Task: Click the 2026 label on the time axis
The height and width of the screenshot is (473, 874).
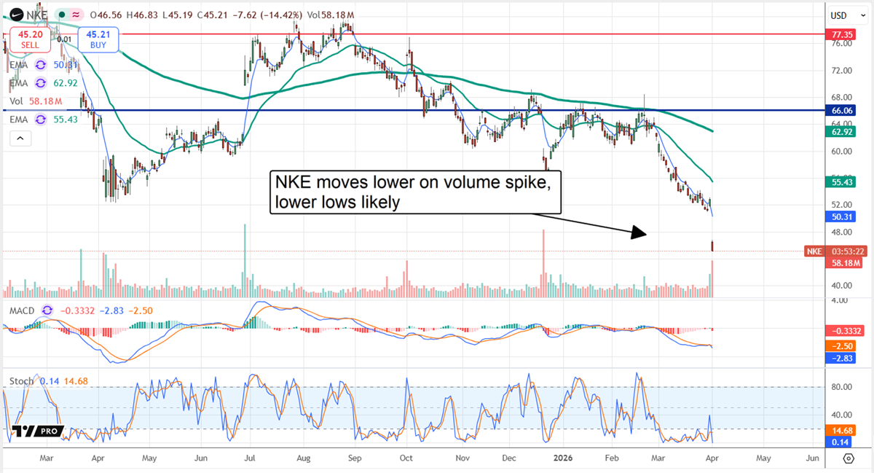Action: pos(562,458)
